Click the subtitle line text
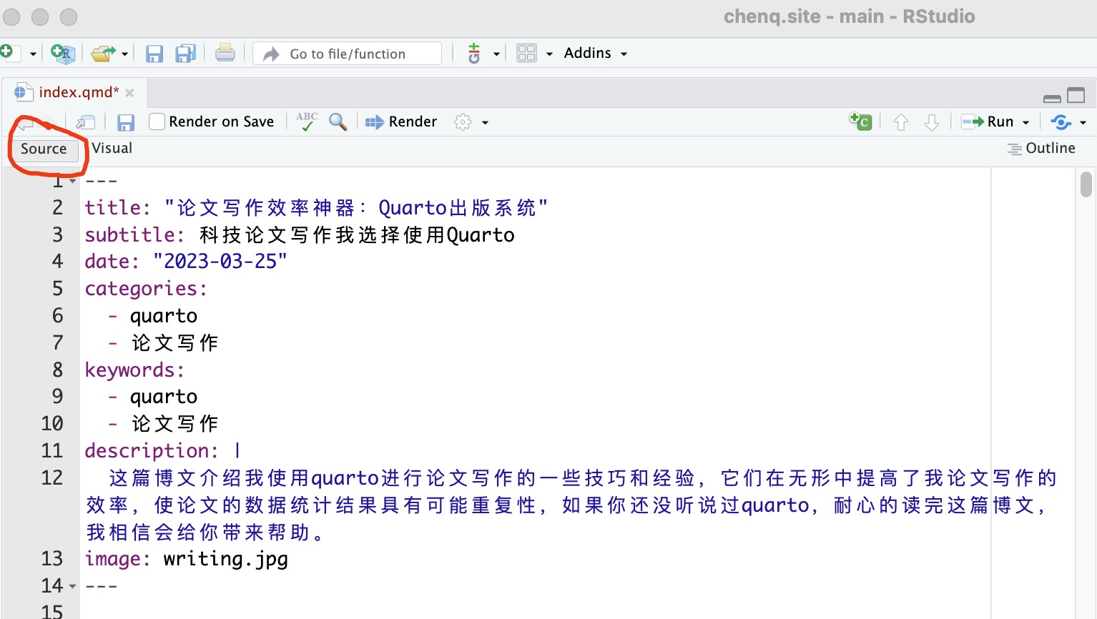The width and height of the screenshot is (1097, 619). (x=300, y=235)
